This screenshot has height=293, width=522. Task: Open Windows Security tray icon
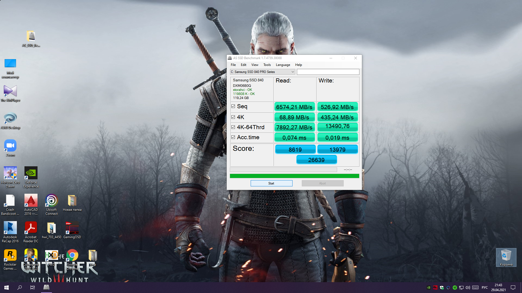pyautogui.click(x=442, y=288)
